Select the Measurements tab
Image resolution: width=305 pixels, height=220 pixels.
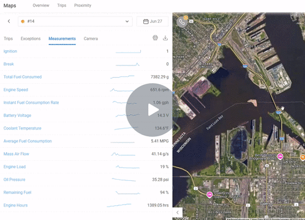tap(62, 38)
